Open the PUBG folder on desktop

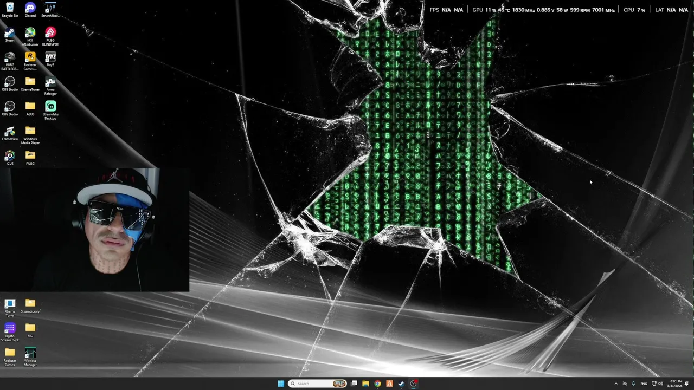pos(30,158)
